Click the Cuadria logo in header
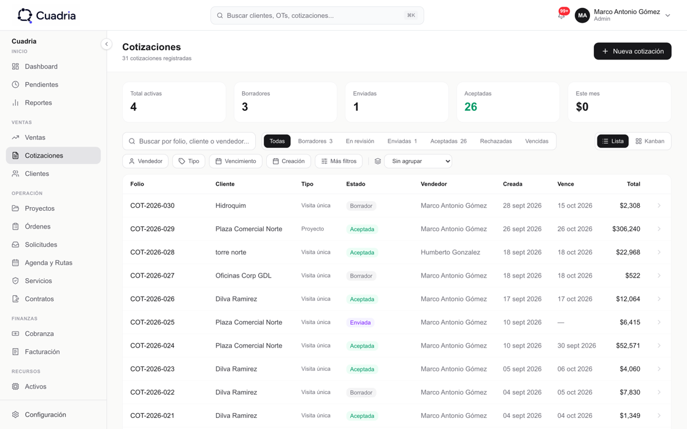Screen dimensions: 687x429 tap(47, 15)
